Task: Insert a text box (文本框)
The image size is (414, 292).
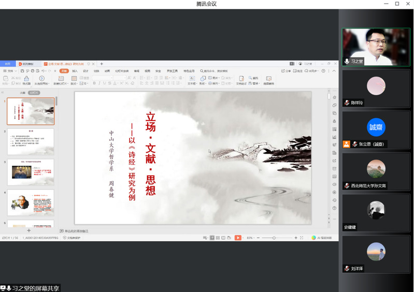Action: click(x=191, y=79)
